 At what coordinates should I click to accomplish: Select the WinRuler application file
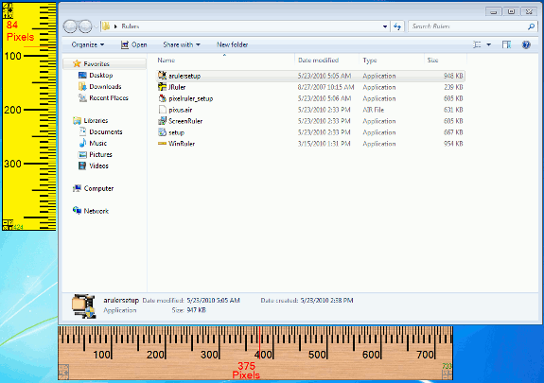tap(310, 144)
